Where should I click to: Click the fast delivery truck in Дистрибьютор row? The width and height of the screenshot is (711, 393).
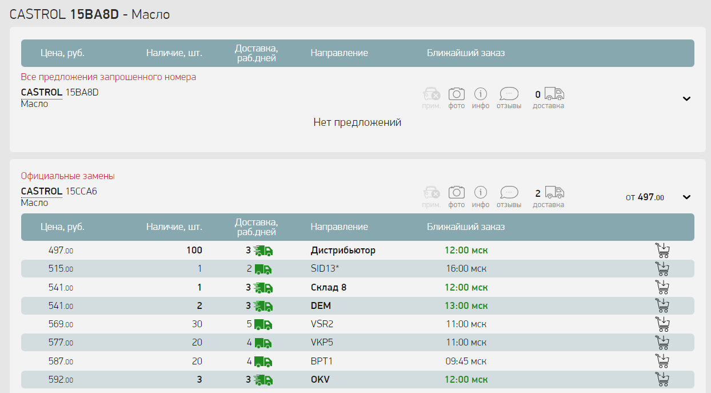[263, 251]
